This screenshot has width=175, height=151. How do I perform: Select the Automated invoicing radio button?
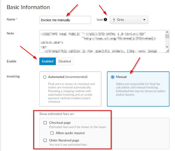(45, 77)
